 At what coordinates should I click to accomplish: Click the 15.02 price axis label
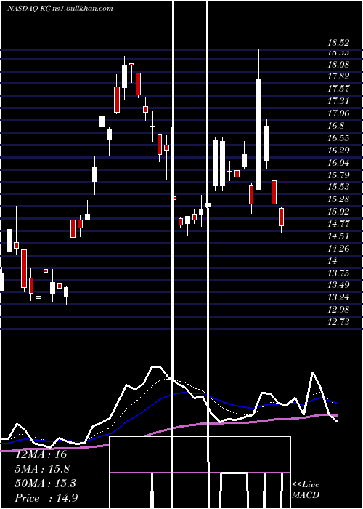(x=338, y=212)
